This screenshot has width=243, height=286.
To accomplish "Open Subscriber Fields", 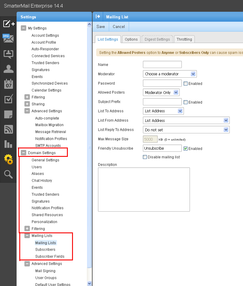I will (50, 256).
